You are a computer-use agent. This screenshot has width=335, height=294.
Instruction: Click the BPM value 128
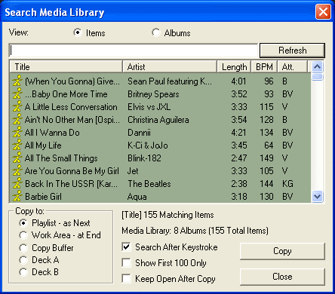point(266,120)
